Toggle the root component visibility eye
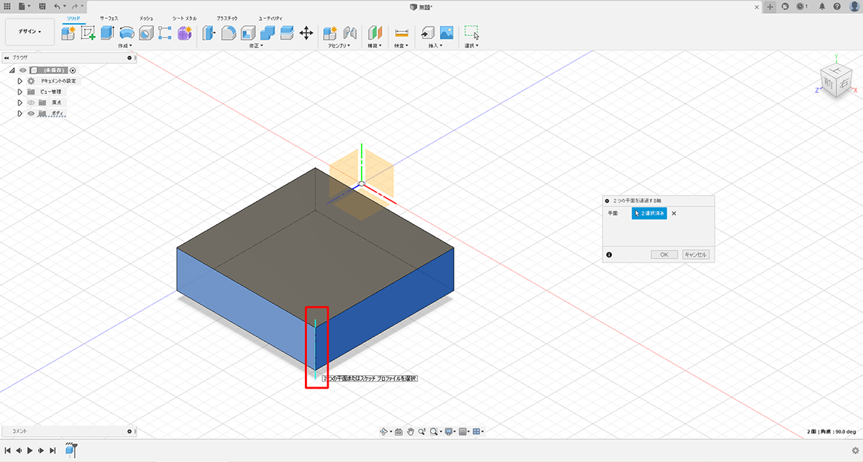 pos(23,70)
